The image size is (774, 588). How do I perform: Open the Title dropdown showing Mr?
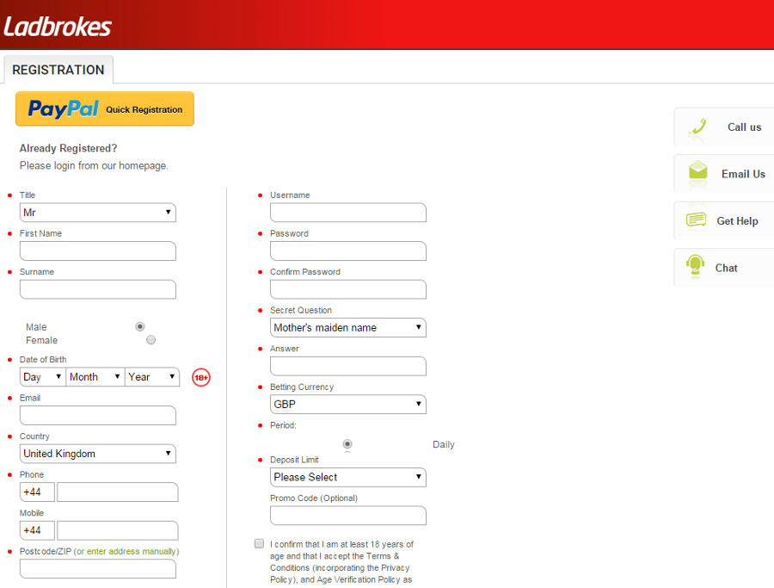(x=98, y=213)
